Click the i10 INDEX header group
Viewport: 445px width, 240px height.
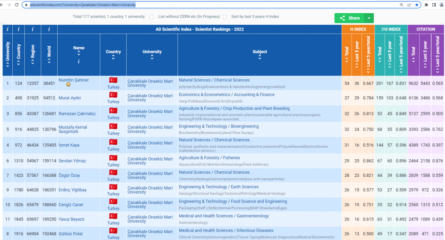click(391, 29)
